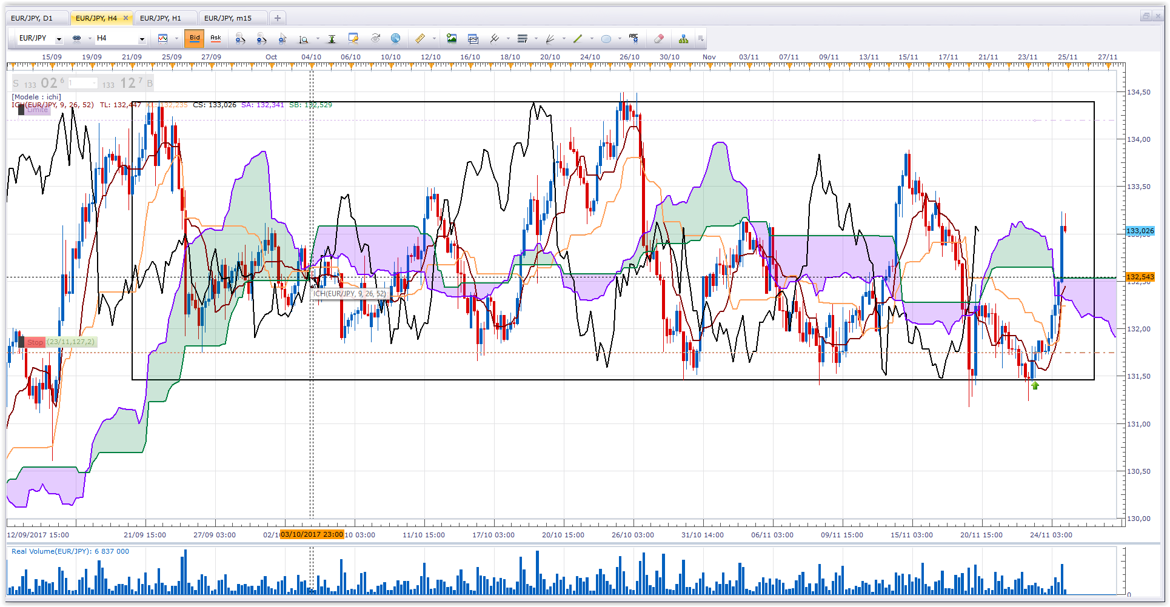Click the vertical autoscale icon

point(332,39)
